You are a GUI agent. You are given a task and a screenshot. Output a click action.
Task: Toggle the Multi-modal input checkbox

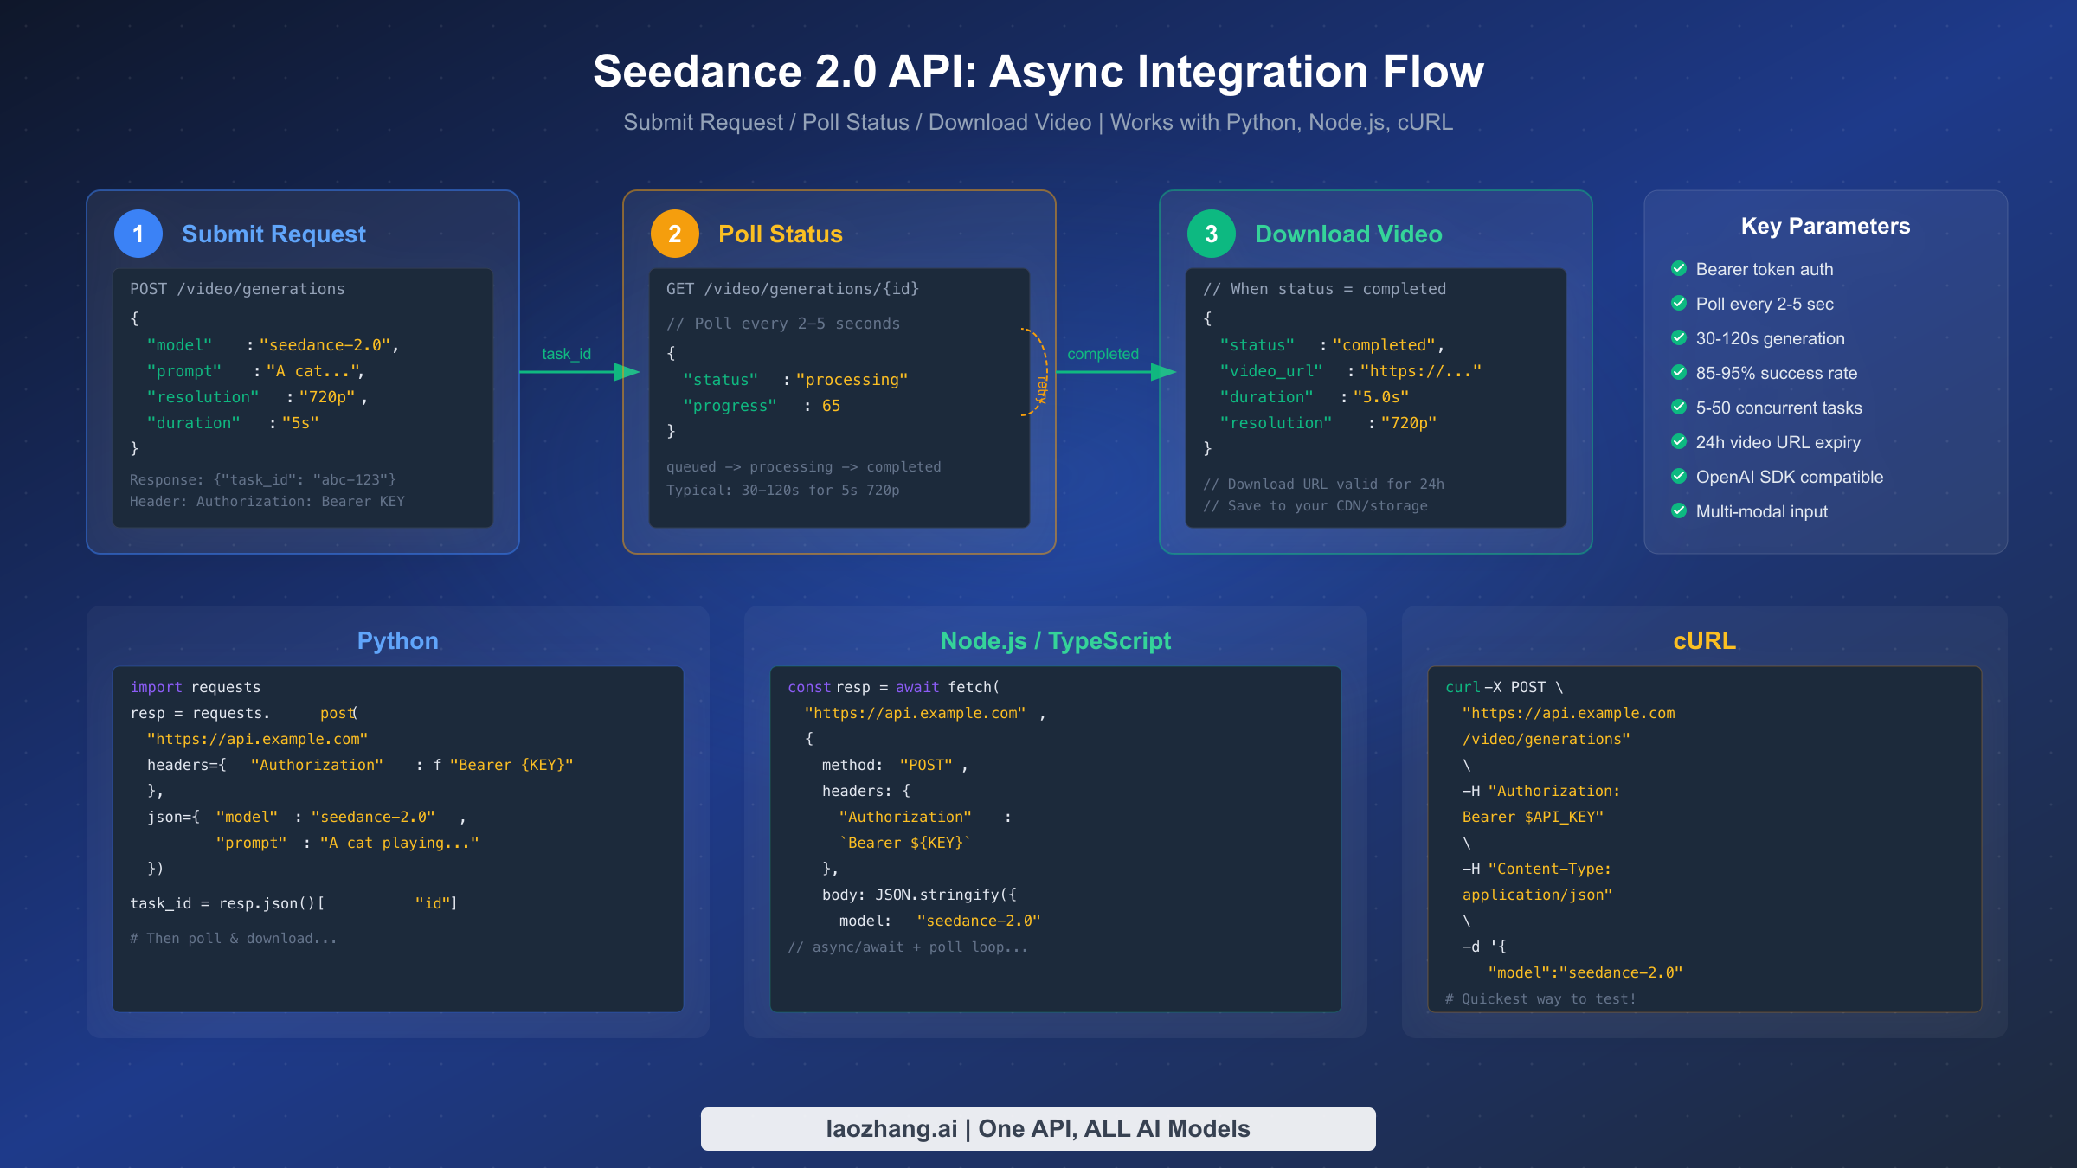click(1680, 511)
